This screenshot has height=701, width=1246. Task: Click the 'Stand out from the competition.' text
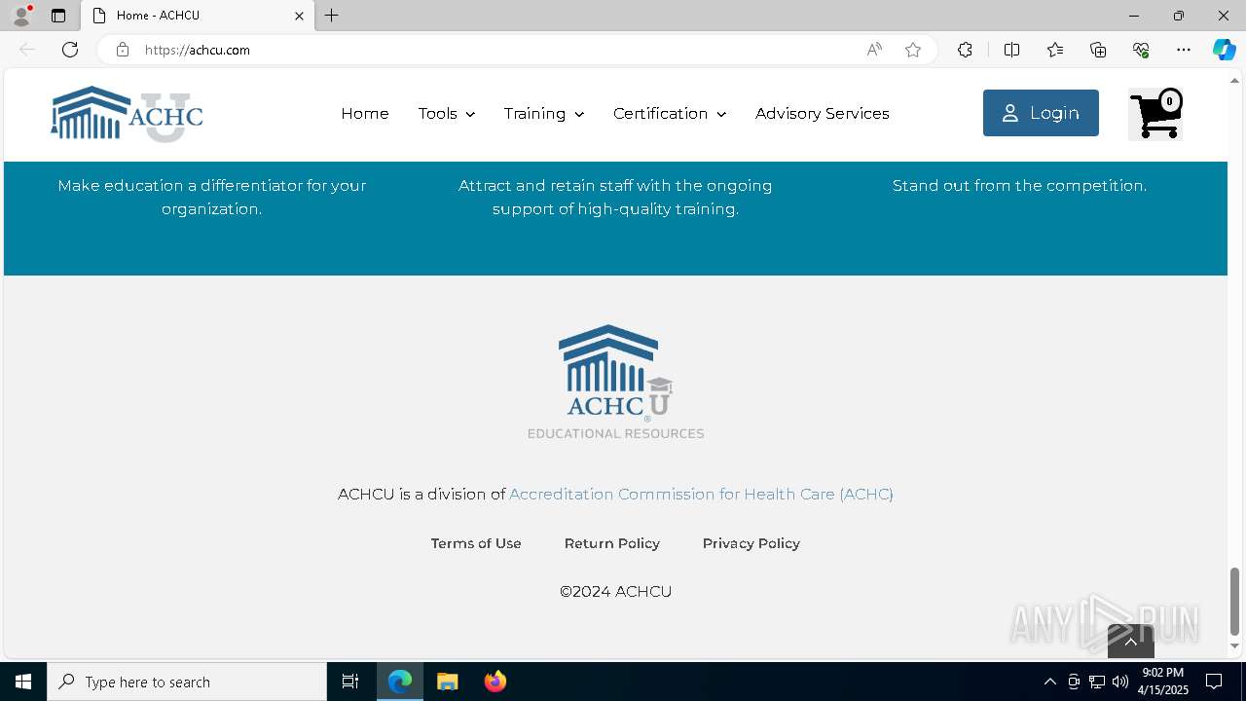pyautogui.click(x=1019, y=186)
